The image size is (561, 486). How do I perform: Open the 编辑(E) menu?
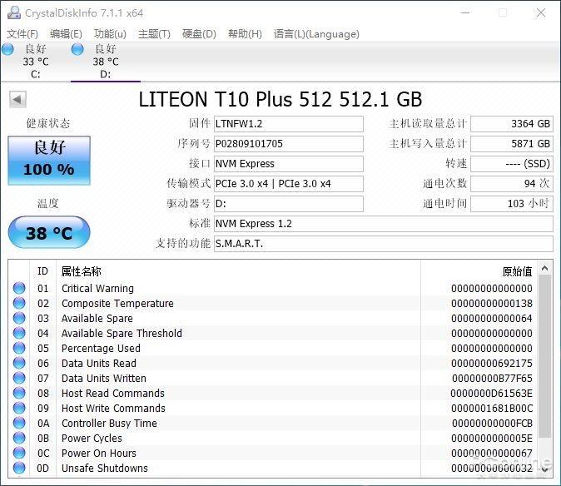[x=67, y=34]
